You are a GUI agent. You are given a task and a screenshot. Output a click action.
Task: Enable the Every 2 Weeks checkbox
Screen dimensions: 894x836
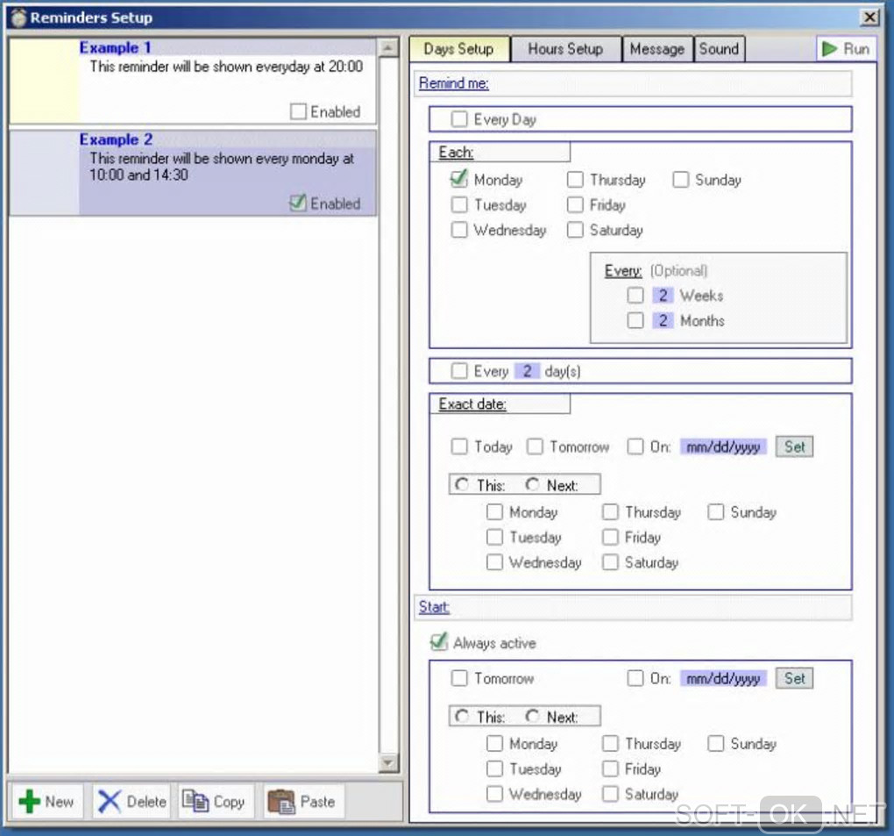(x=635, y=296)
